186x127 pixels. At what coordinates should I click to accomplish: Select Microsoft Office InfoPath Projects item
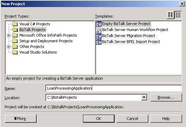(x=48, y=35)
